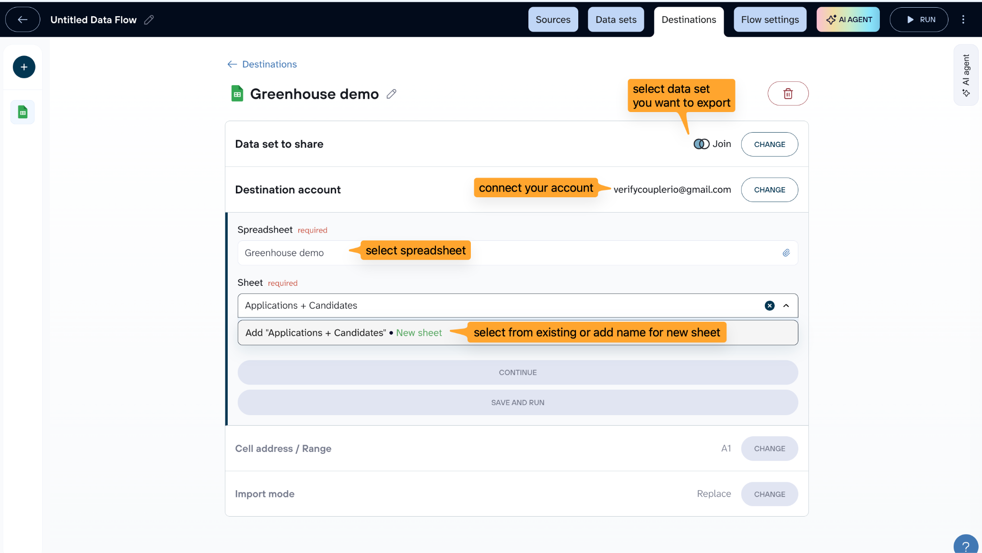Click the verifycouplerio@gmail.com account text
The height and width of the screenshot is (553, 982).
click(672, 190)
